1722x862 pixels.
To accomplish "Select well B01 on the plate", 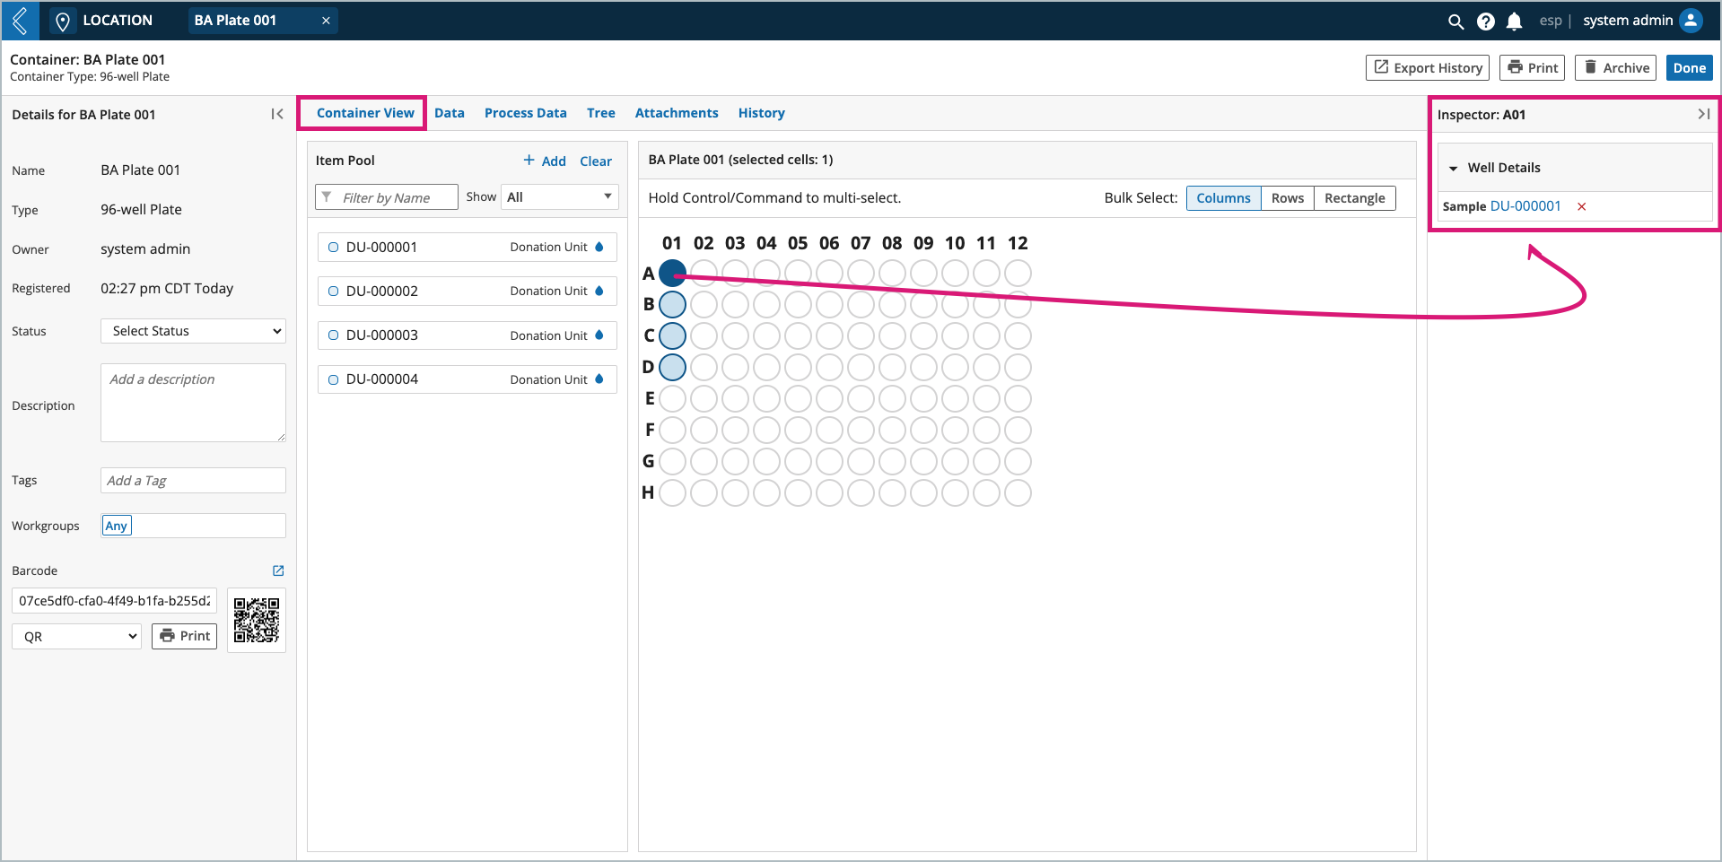I will (672, 304).
